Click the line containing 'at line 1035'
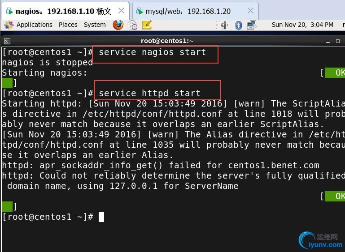The width and height of the screenshot is (345, 252). tap(173, 145)
